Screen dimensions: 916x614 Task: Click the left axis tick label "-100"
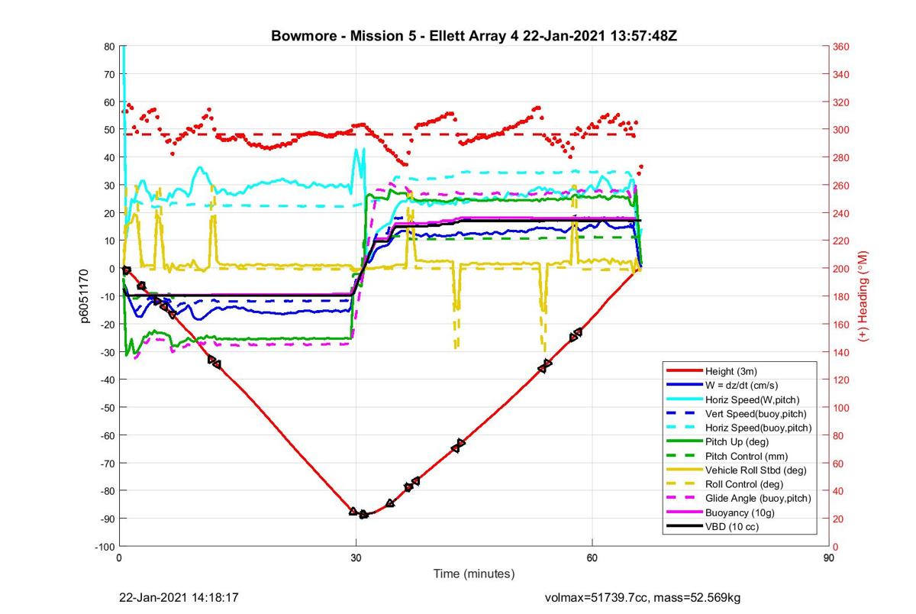(x=105, y=547)
